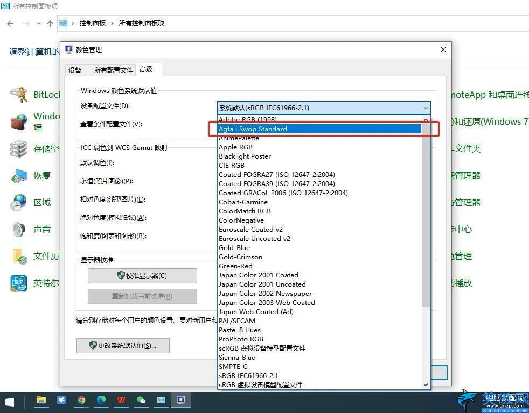Open WeChat from the taskbar
Viewport: 529px width, 413px height.
[141, 400]
